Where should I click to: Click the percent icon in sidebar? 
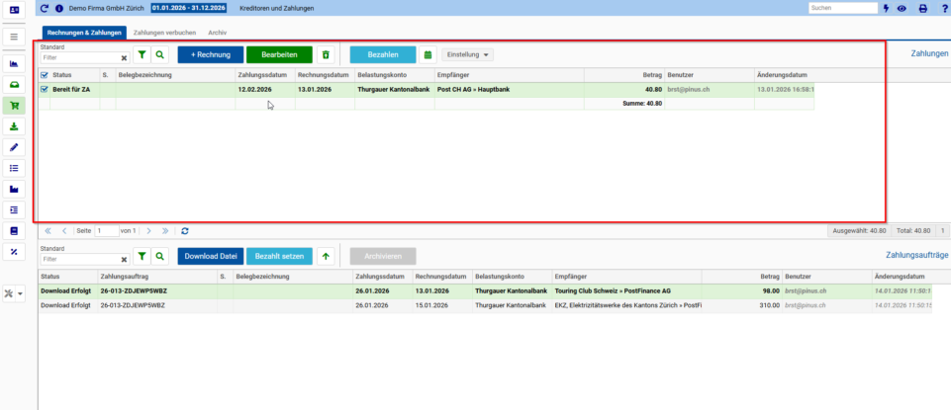tap(14, 251)
